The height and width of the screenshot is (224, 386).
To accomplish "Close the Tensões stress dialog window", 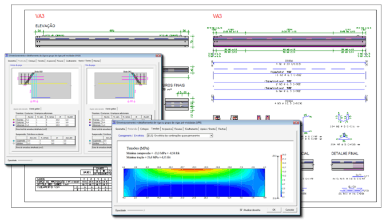I will point(296,122).
